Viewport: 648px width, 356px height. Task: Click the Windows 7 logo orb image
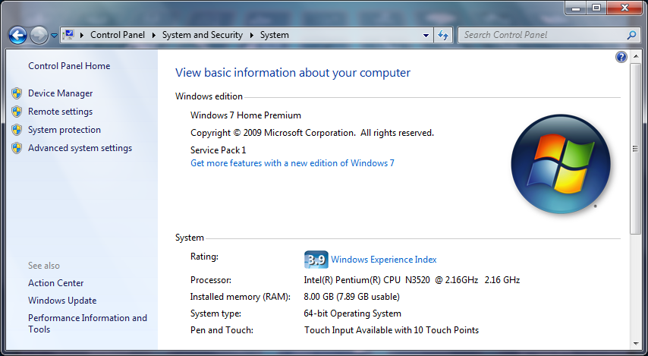click(x=561, y=164)
